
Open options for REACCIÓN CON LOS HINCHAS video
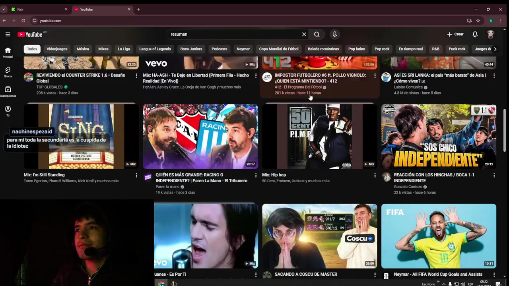tap(494, 175)
